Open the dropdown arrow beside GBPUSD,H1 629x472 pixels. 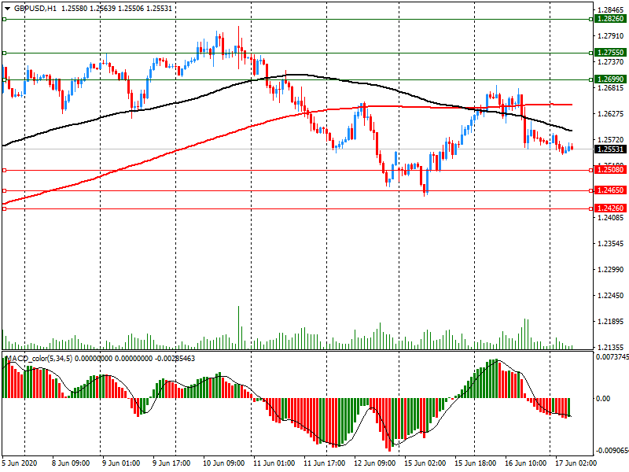[7, 8]
